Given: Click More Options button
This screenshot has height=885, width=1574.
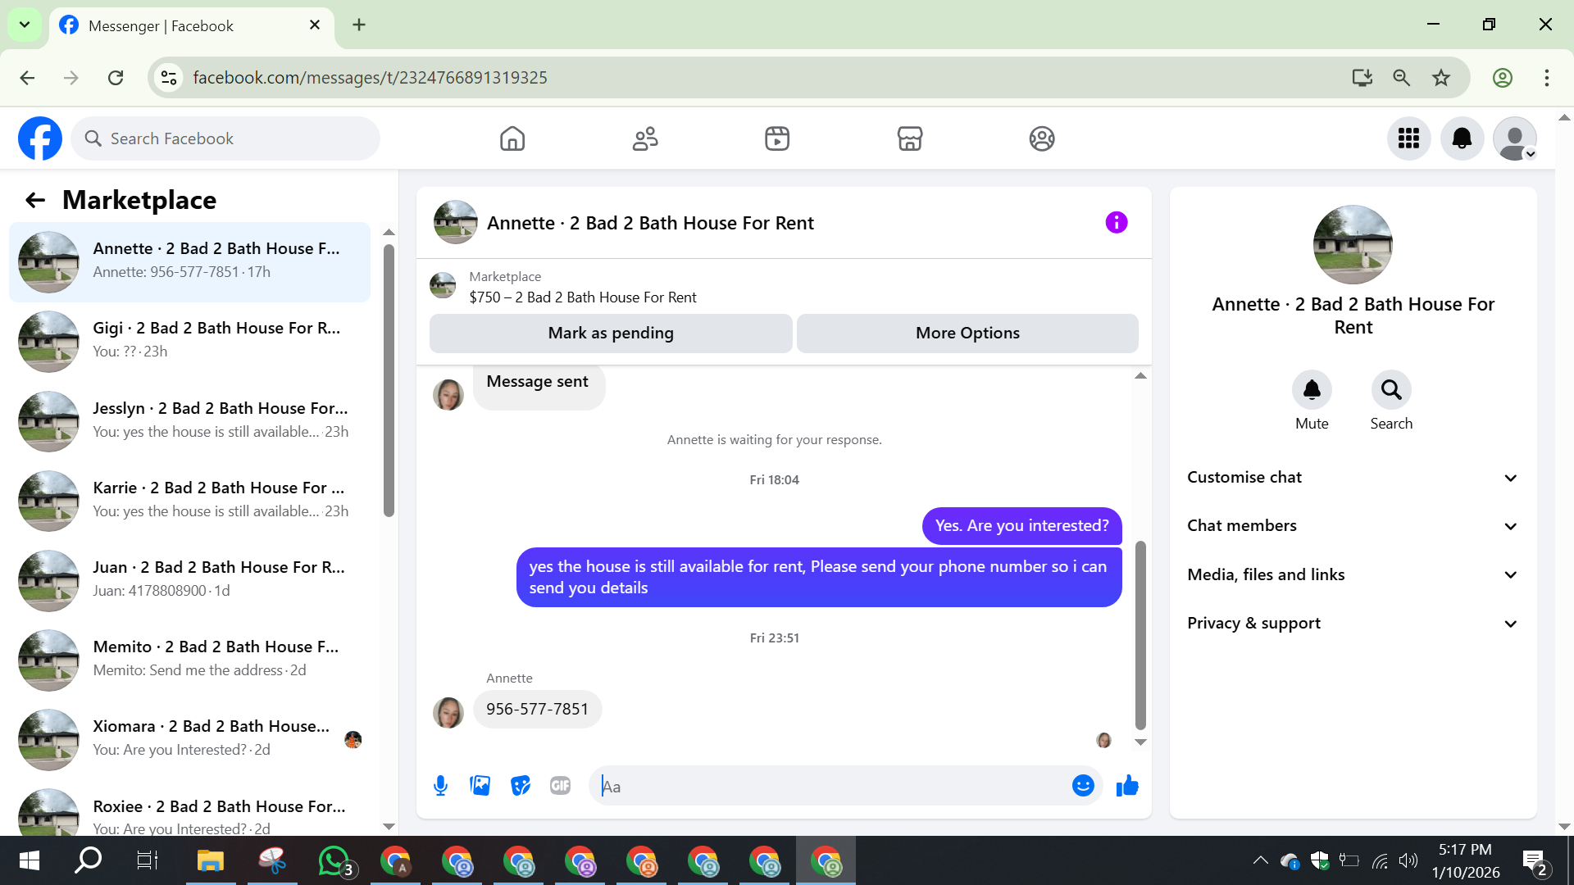Looking at the screenshot, I should click(x=967, y=333).
